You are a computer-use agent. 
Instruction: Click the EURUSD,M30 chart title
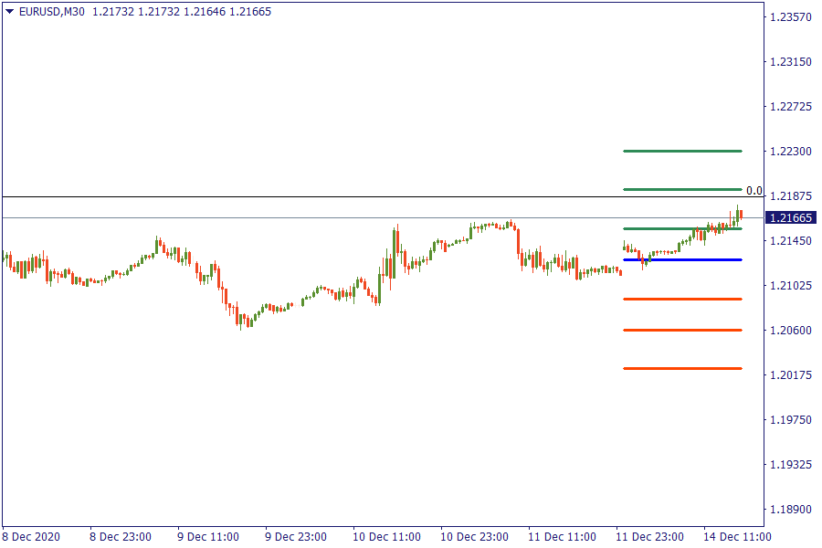click(51, 12)
